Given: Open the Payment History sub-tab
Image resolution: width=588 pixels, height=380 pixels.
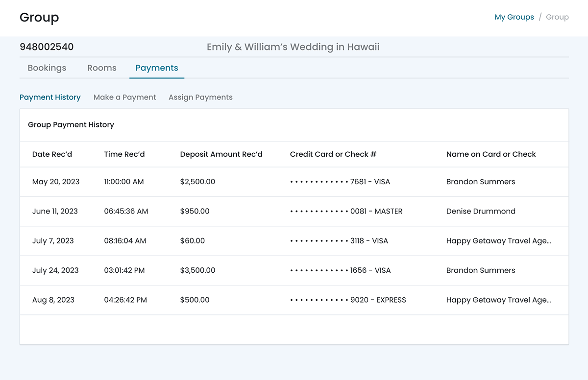Looking at the screenshot, I should [50, 97].
